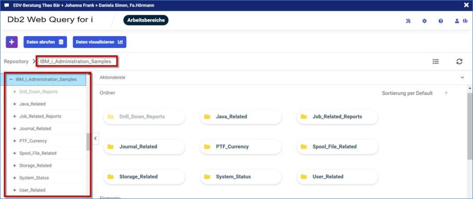Click the PTF_Currency folder icon

tap(207, 146)
